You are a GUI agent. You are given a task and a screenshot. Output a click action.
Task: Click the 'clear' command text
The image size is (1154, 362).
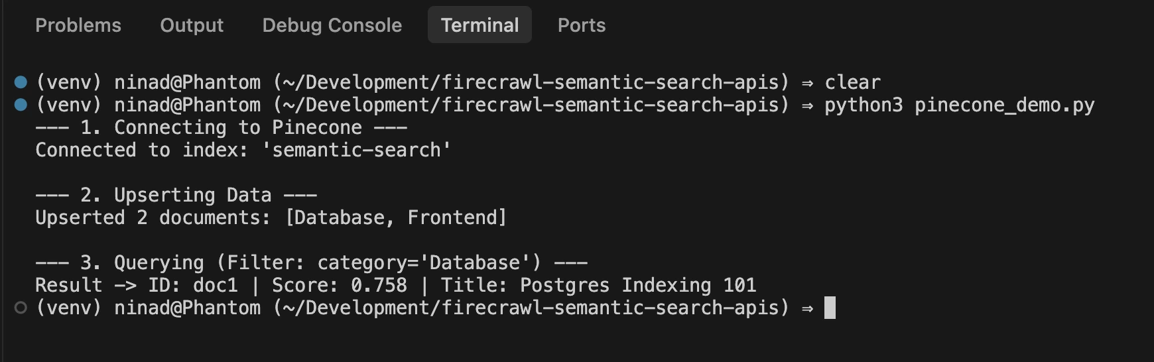click(852, 82)
